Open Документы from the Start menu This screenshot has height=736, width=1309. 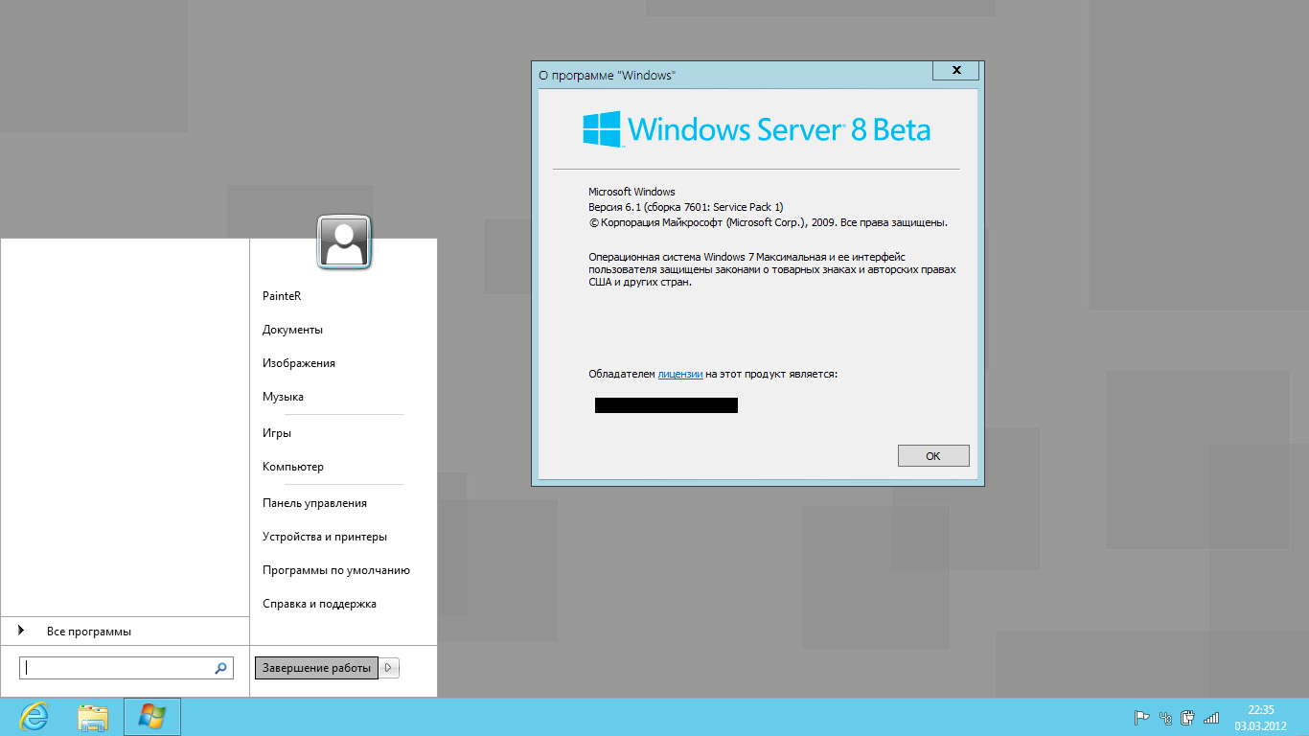tap(292, 330)
